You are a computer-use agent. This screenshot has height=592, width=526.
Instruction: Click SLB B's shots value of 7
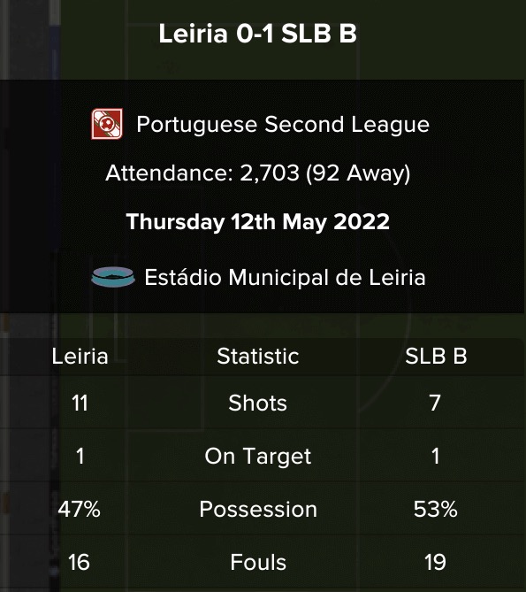(435, 404)
